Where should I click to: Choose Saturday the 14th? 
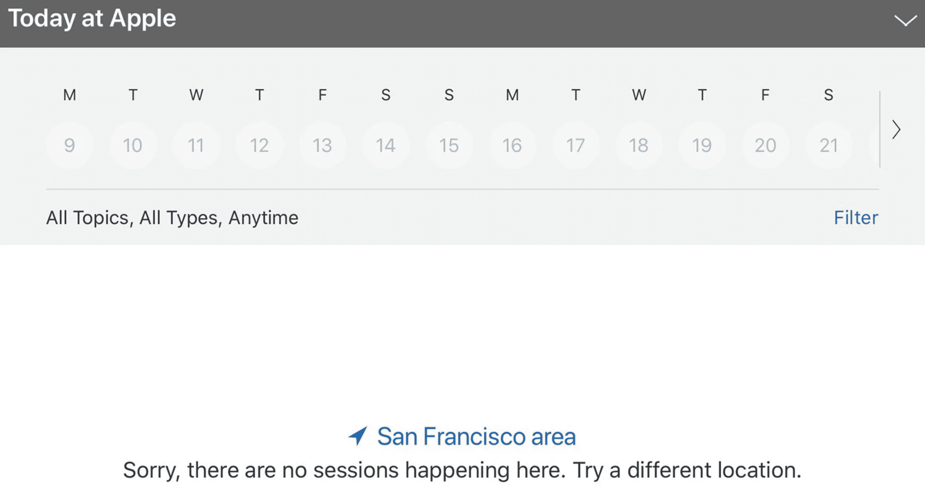(x=386, y=146)
